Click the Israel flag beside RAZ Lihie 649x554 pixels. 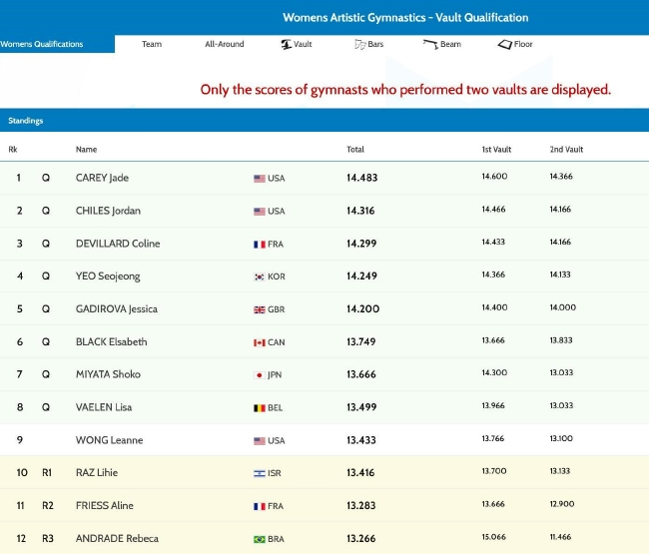pyautogui.click(x=260, y=473)
